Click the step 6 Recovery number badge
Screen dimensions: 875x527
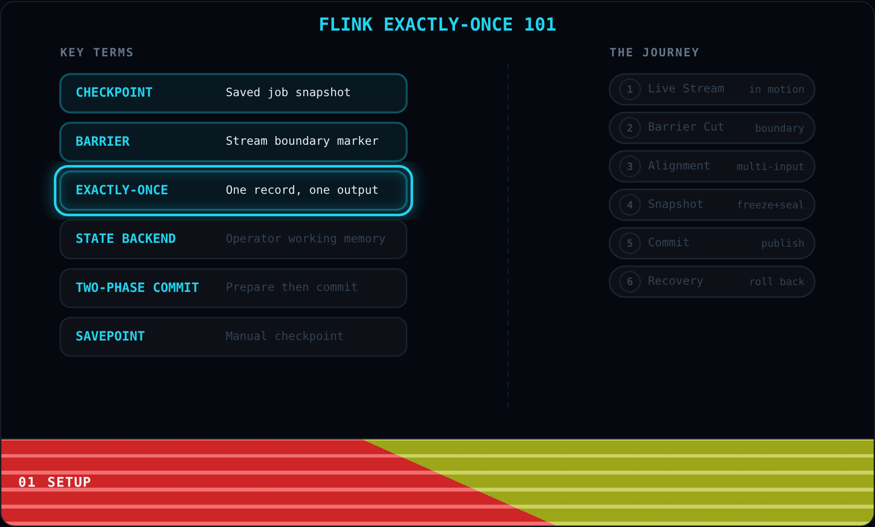(x=630, y=281)
